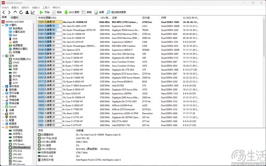
Task: Expand the 安全性 tree node
Action: click(x=3, y=117)
